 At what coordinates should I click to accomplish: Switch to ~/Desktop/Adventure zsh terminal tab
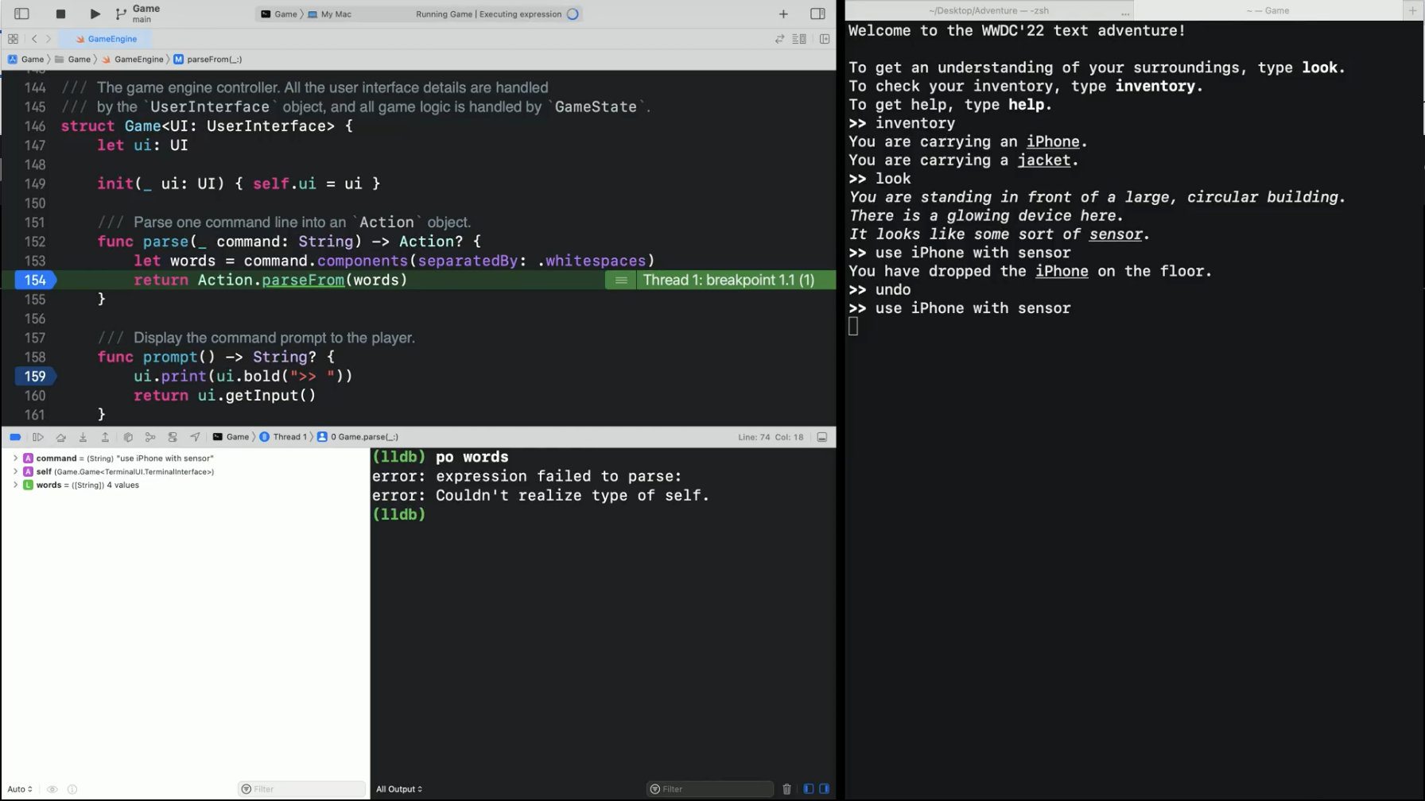[988, 10]
